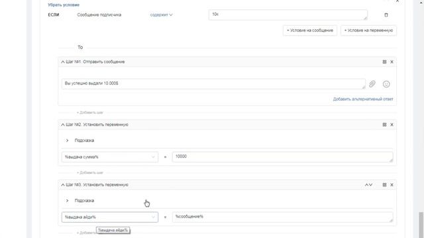Remove Step №2 with the X icon
The height and width of the screenshot is (238, 424).
tap(392, 125)
